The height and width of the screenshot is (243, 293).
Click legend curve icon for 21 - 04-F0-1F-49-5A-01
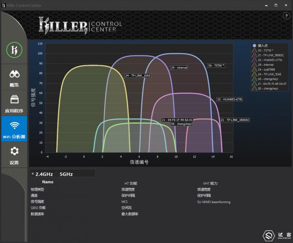coord(254,84)
